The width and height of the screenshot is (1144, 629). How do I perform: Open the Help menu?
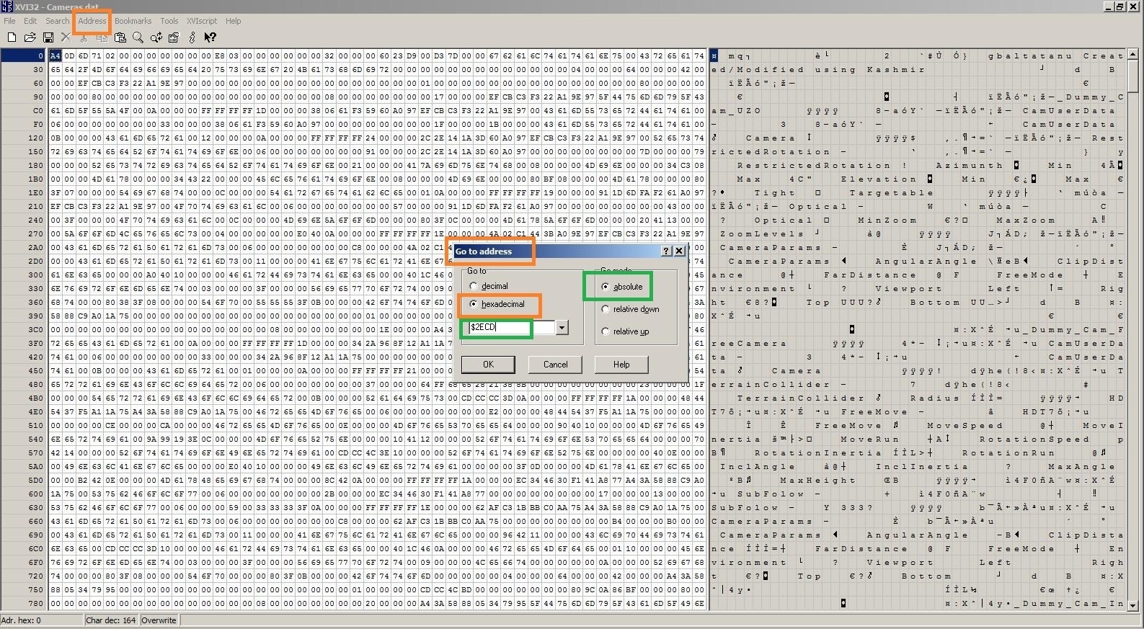point(233,21)
